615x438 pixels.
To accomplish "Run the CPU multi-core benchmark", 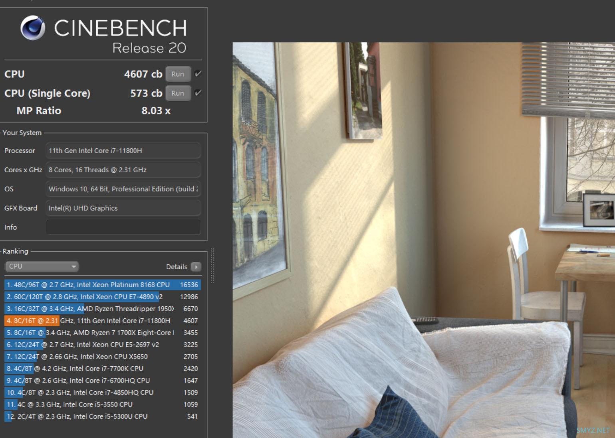I will click(x=178, y=74).
